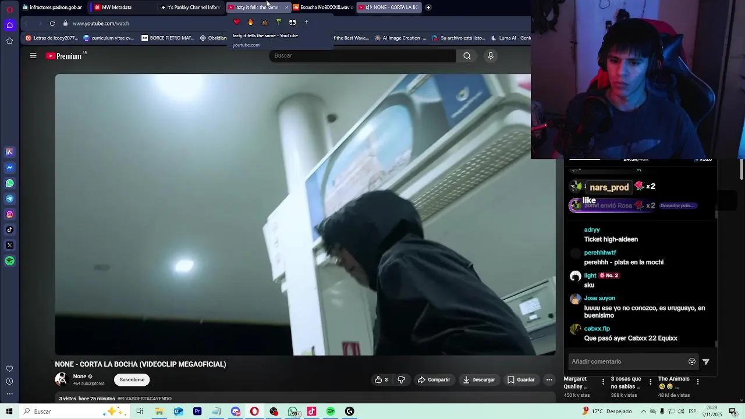Add another emoji with plus icon

click(306, 22)
